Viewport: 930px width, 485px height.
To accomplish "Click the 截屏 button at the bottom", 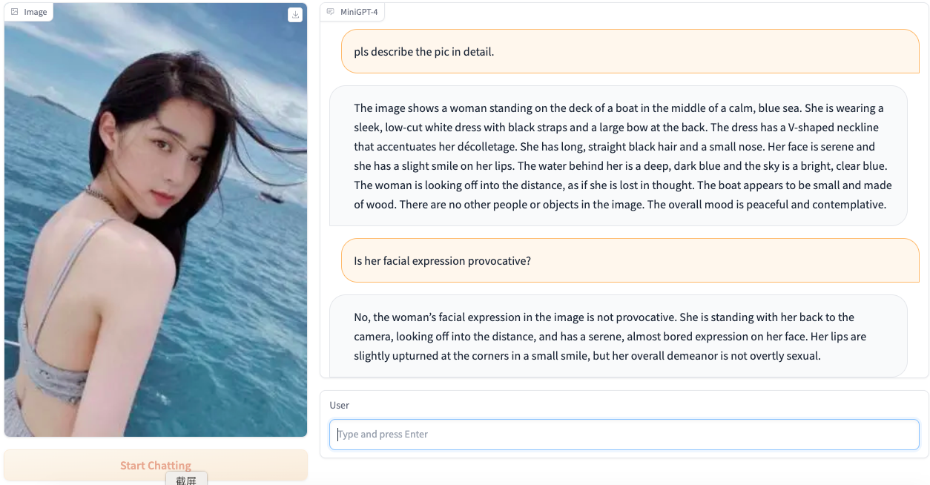I will tap(186, 479).
